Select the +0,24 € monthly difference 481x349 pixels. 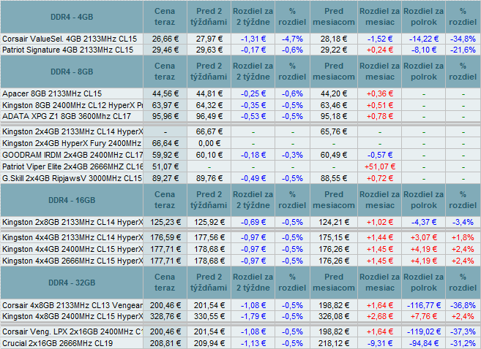pyautogui.click(x=380, y=50)
